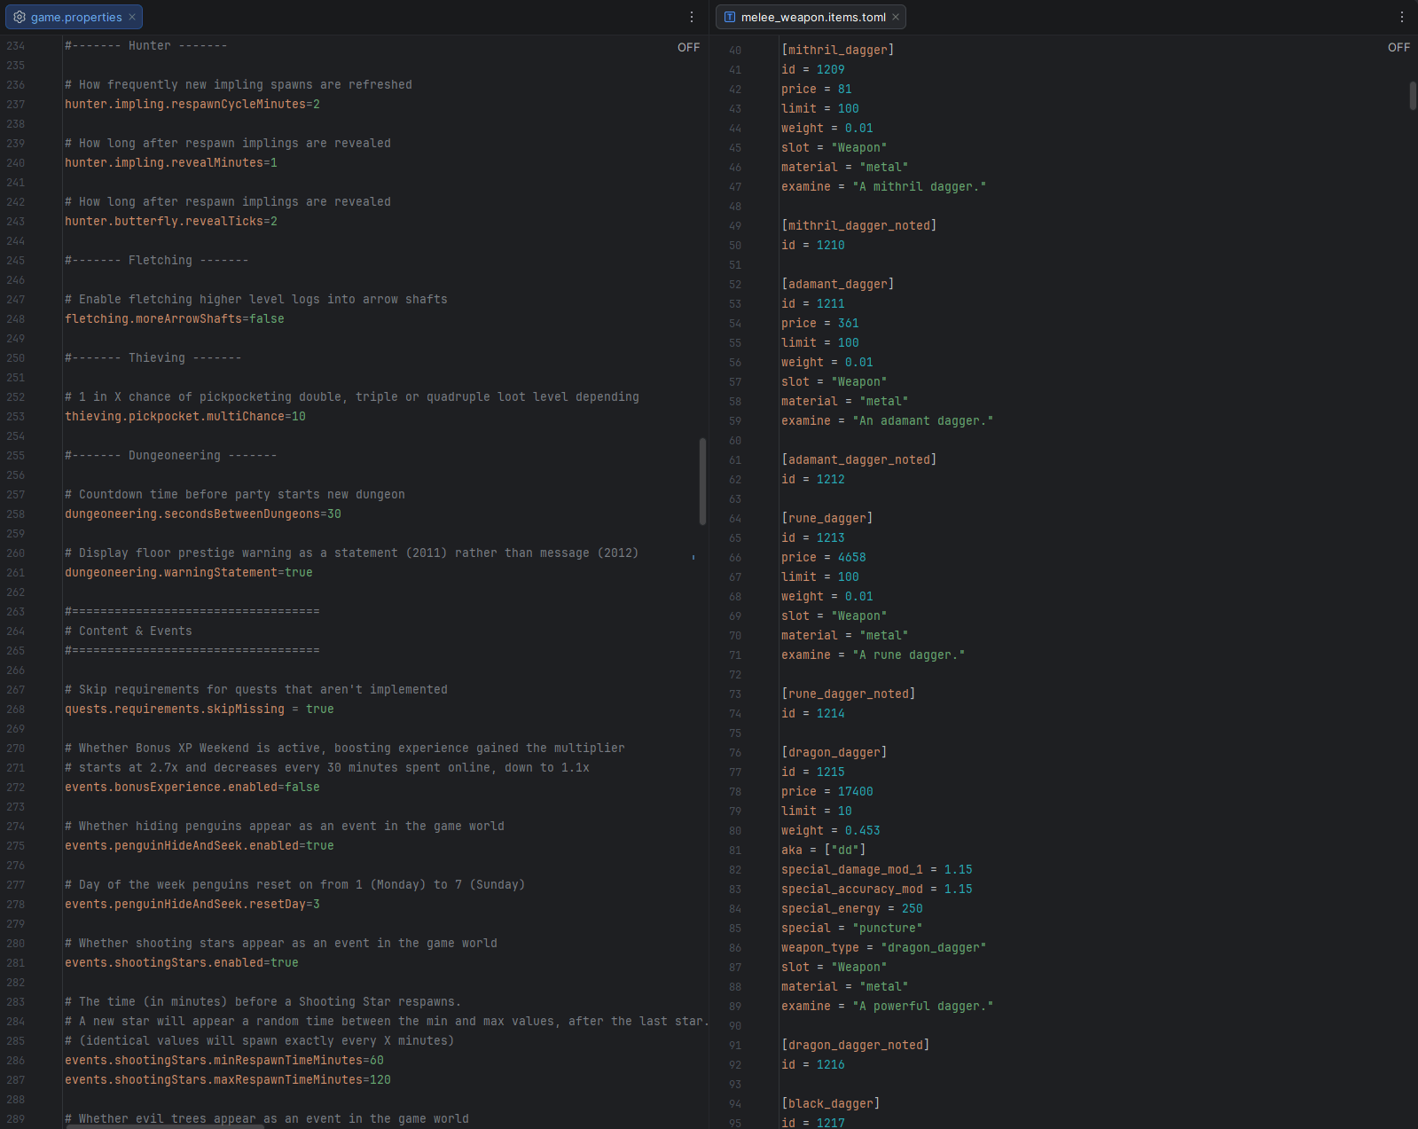Close the melee_weapon.items.toml tab

tap(896, 17)
